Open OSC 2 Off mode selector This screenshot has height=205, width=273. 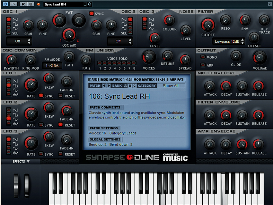tap(120, 41)
